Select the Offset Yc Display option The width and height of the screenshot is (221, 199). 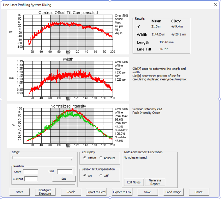[x=85, y=158]
